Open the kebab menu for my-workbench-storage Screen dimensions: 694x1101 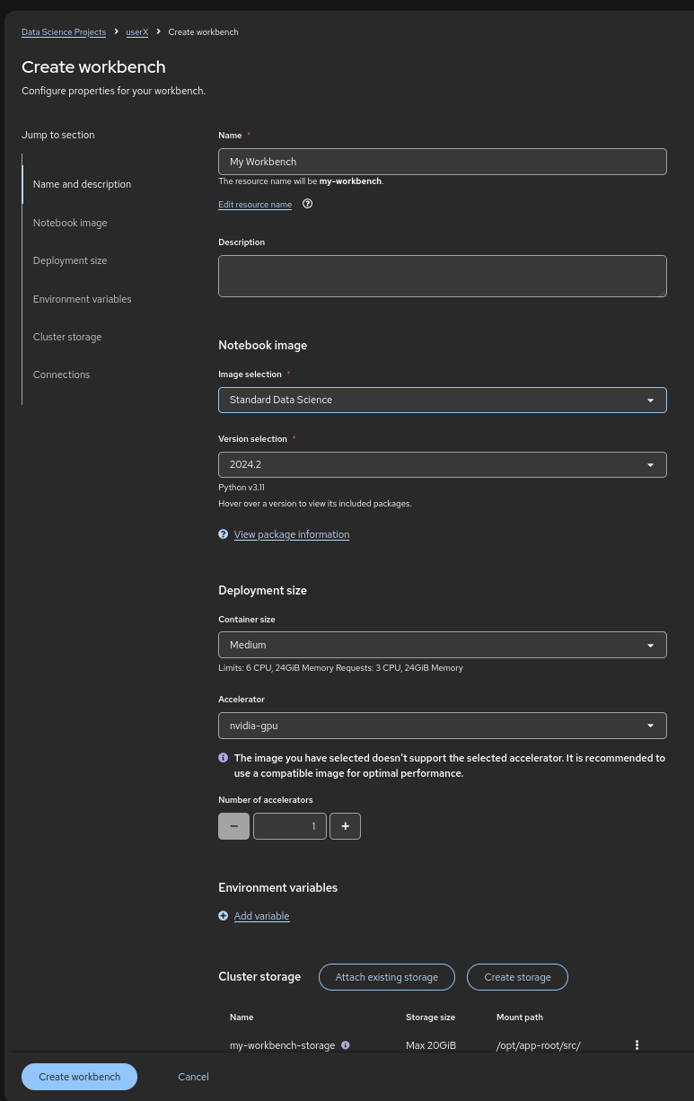(x=637, y=1045)
